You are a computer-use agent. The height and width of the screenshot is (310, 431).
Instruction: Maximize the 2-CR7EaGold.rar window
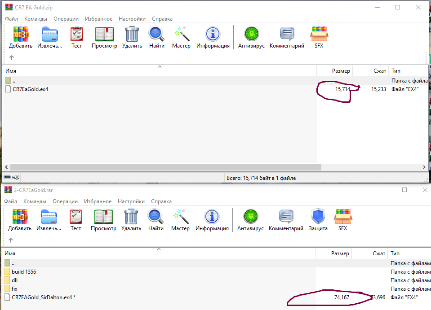[x=404, y=190]
